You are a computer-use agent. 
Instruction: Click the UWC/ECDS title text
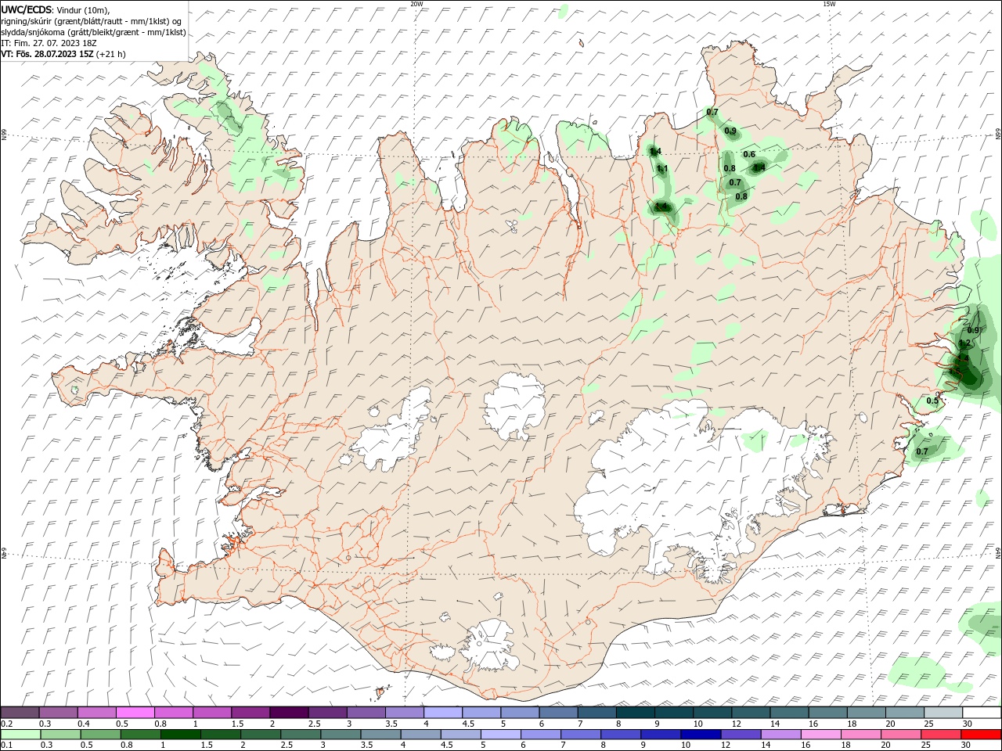(x=27, y=9)
